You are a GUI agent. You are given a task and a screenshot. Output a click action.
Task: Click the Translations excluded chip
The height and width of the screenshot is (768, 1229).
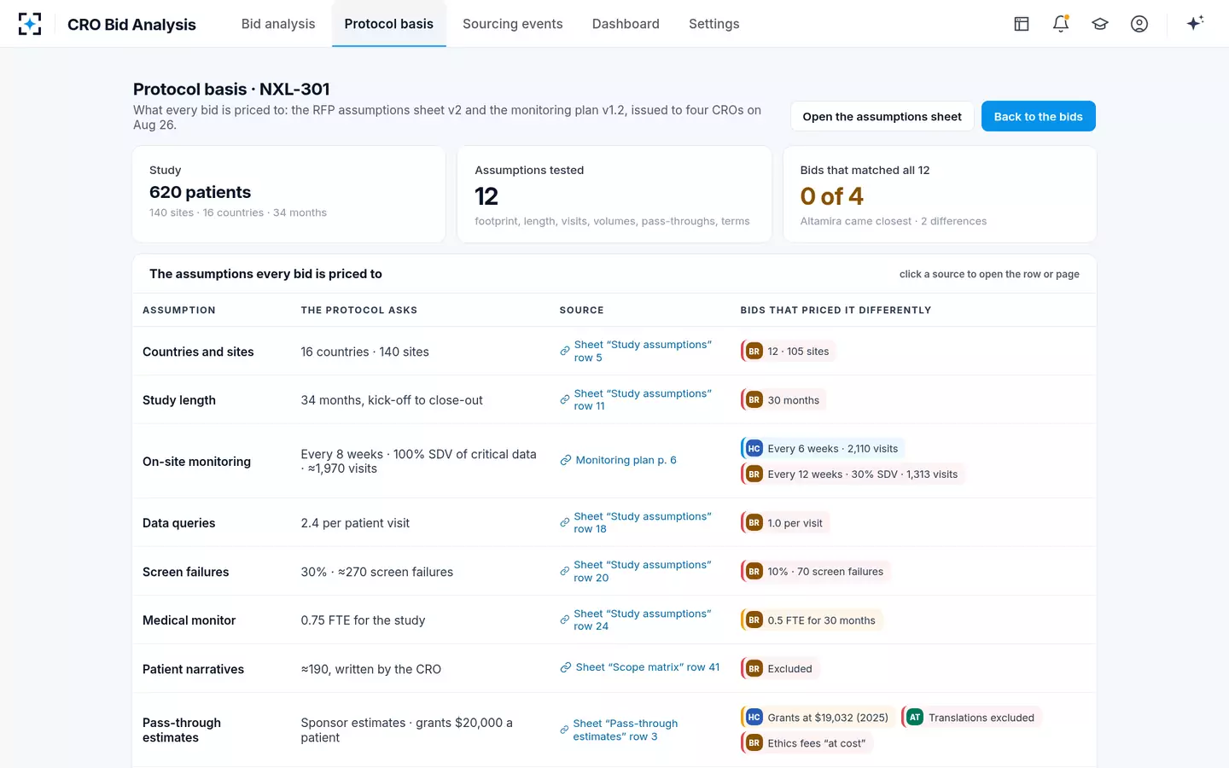[971, 718]
